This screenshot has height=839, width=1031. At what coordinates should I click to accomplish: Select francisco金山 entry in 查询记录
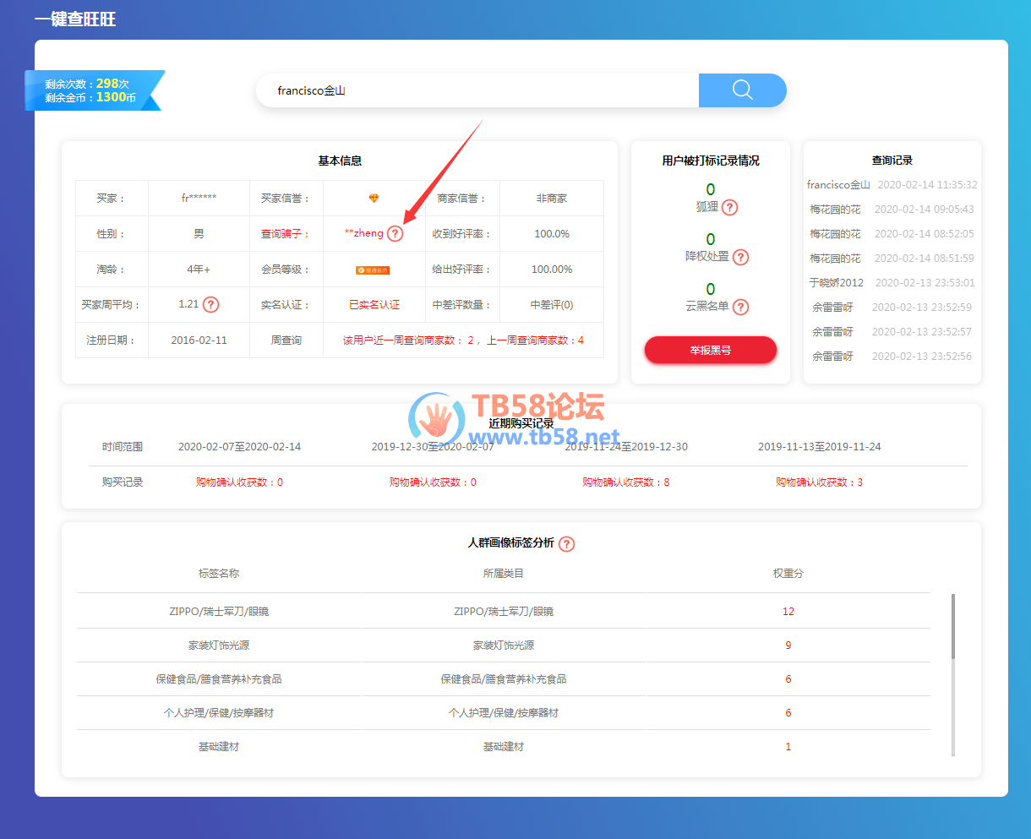click(x=837, y=185)
